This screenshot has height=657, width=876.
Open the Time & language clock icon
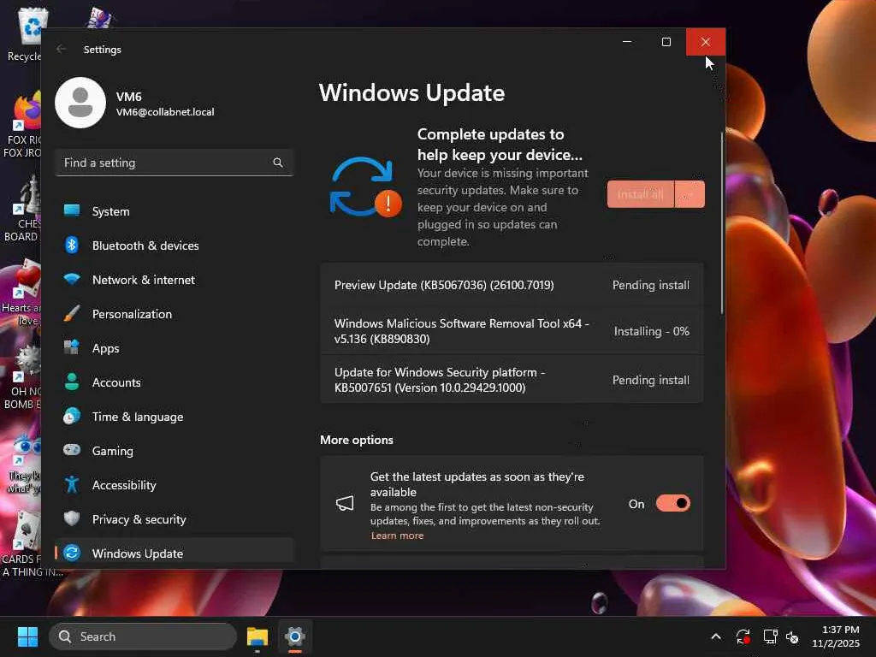[x=72, y=417]
